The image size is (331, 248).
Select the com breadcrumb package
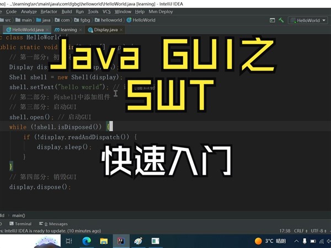pyautogui.click(x=62, y=20)
